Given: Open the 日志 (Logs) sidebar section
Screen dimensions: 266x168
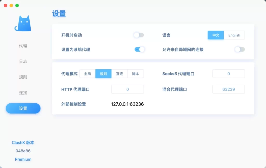Looking at the screenshot, I should (x=23, y=61).
